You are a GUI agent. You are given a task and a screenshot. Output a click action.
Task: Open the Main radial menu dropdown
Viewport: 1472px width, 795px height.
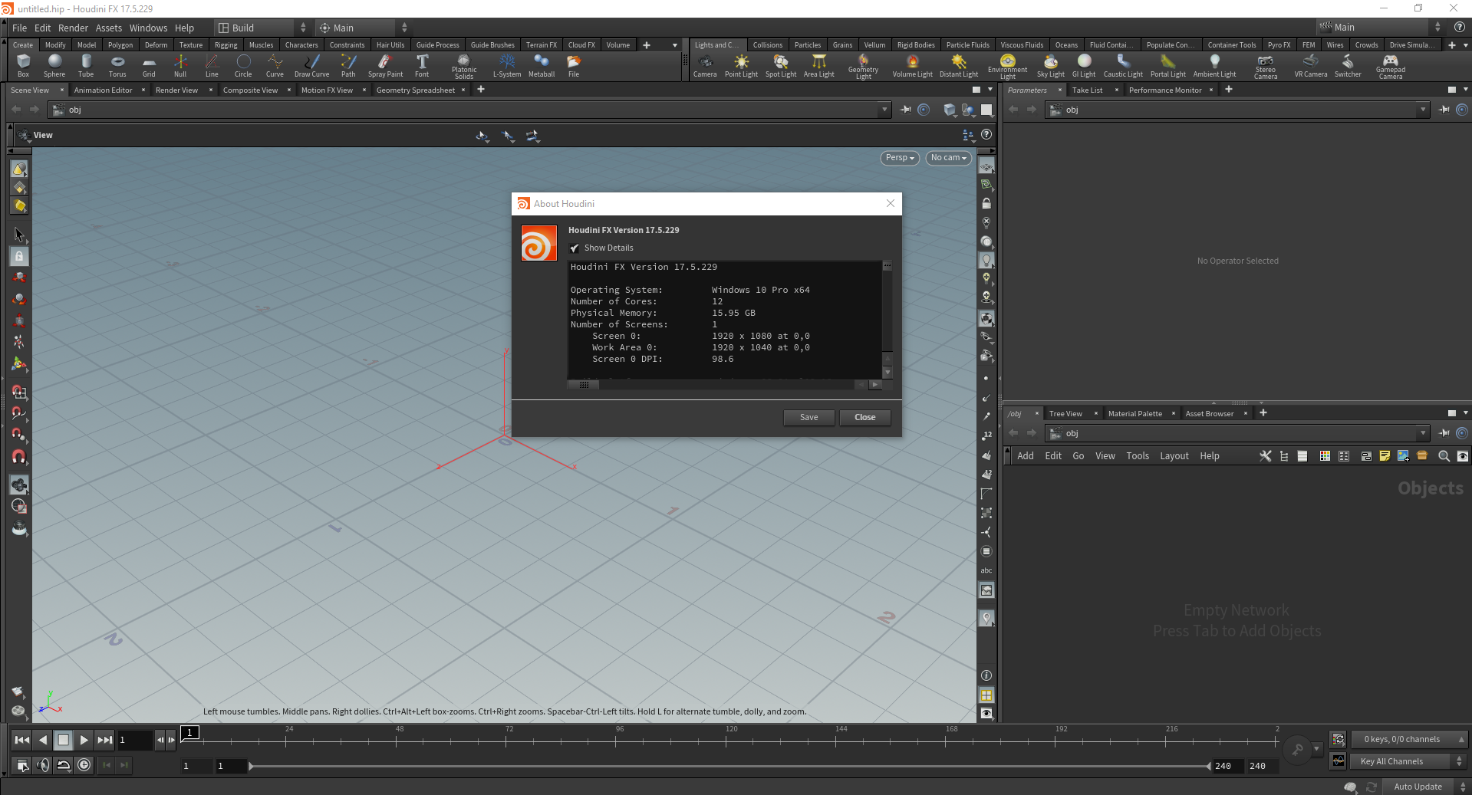(x=363, y=28)
